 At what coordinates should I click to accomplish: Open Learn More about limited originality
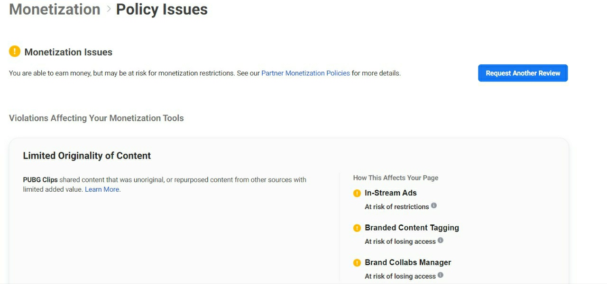click(102, 189)
